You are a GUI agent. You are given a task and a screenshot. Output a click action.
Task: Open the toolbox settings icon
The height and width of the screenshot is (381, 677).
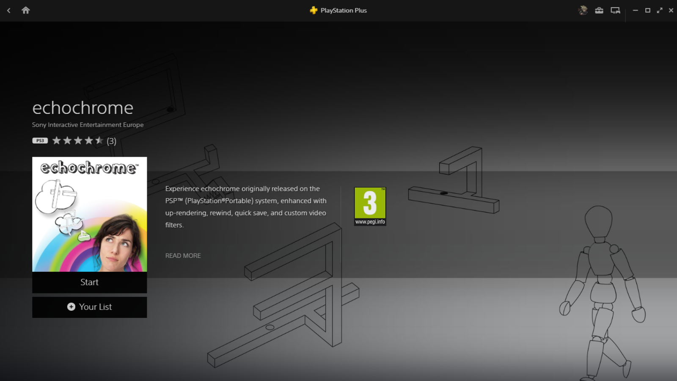click(x=599, y=11)
